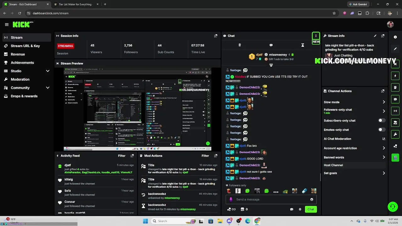This screenshot has height=226, width=402.
Task: Open the user avatar at top right
Action: point(390,24)
